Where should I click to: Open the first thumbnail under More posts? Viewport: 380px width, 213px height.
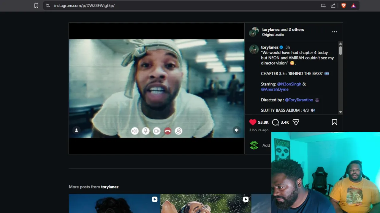[114, 204]
